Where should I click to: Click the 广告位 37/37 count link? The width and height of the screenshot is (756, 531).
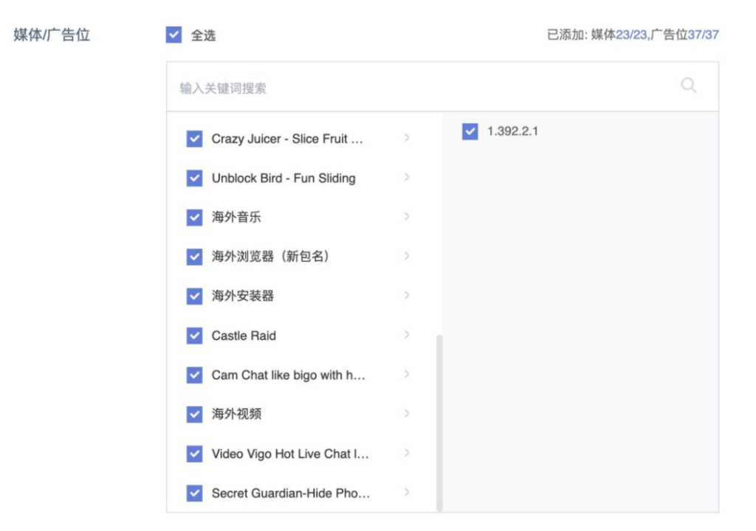(x=703, y=35)
